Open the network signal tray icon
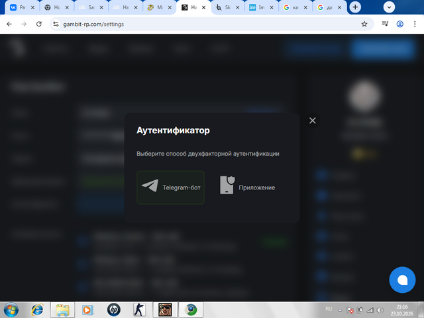This screenshot has width=424, height=318. [x=370, y=310]
